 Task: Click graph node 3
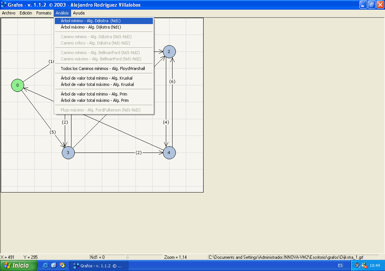(68, 153)
